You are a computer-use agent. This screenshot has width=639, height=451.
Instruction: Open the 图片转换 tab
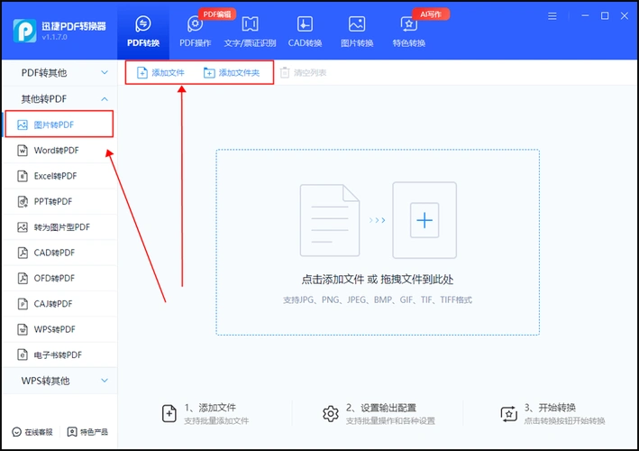click(357, 32)
